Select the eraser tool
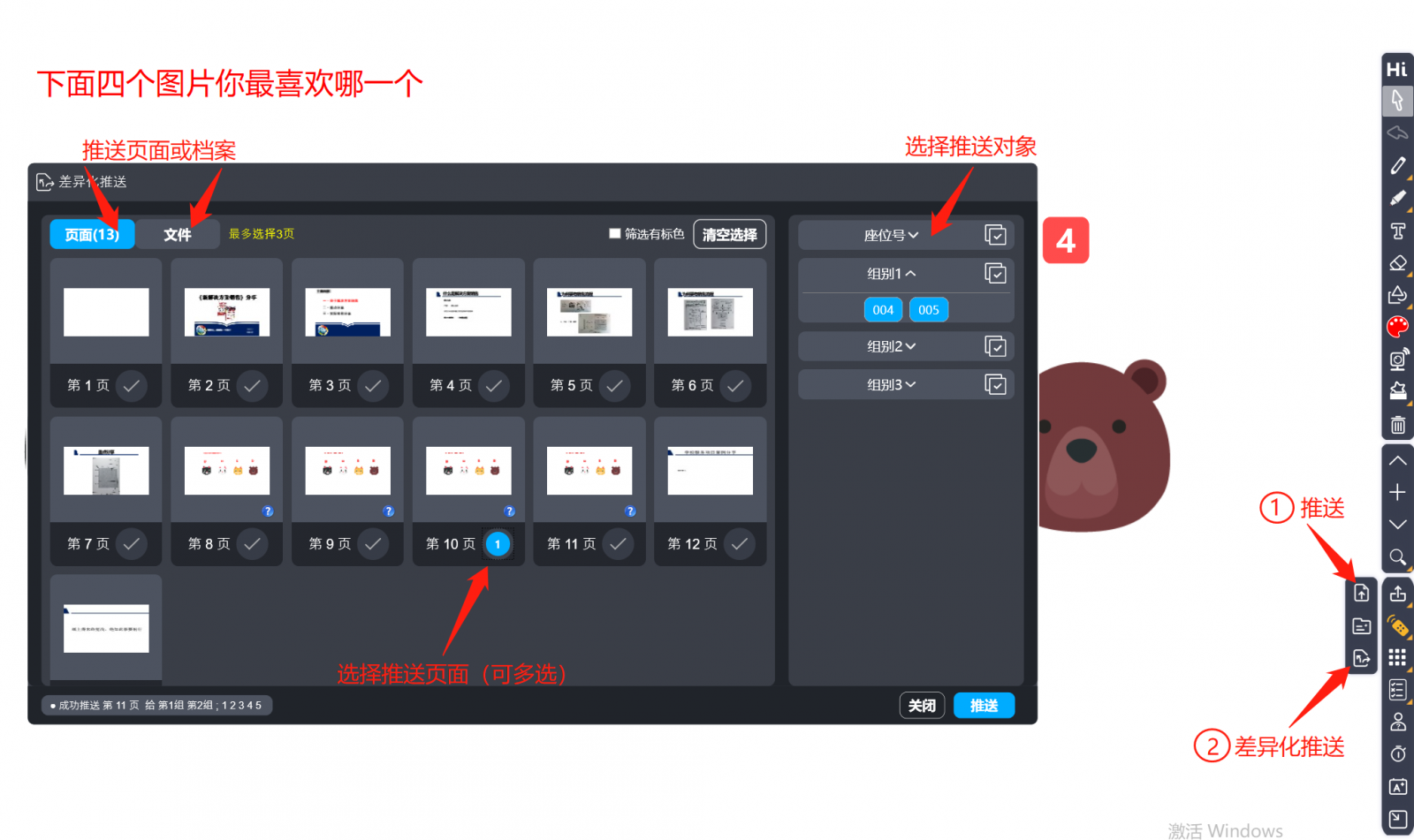 [1397, 263]
